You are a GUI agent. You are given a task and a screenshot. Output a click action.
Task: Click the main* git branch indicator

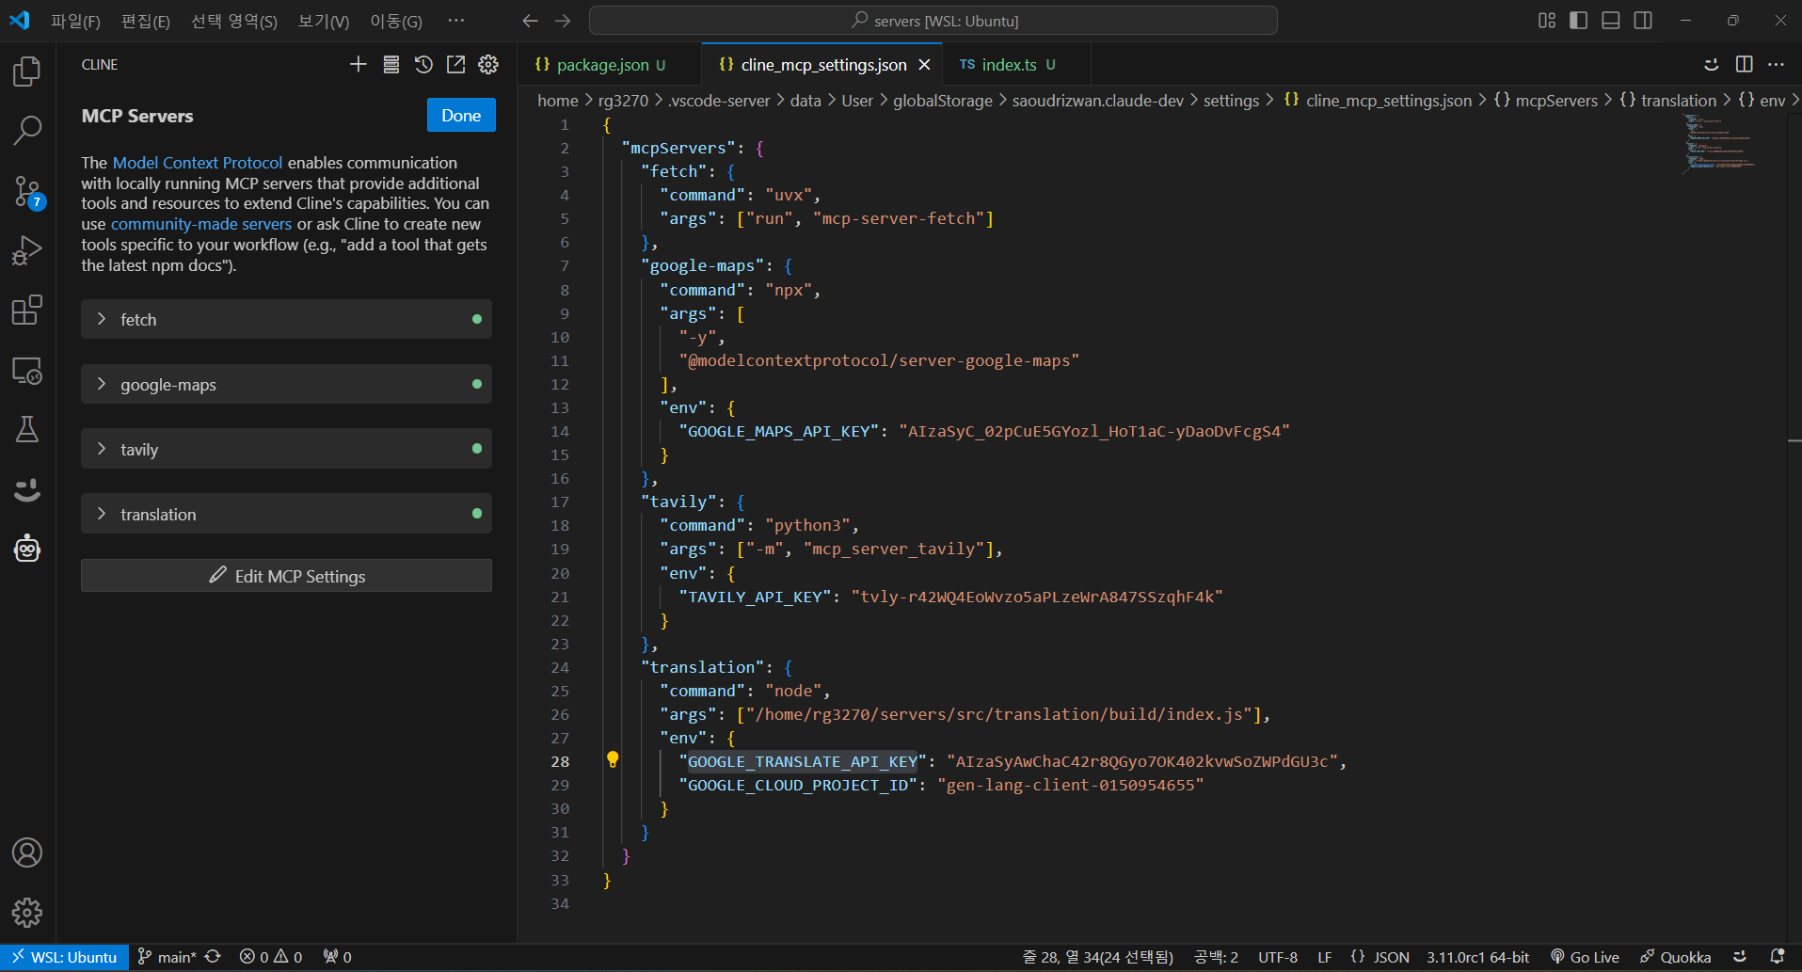(167, 957)
